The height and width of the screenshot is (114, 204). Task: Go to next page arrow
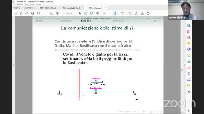coord(57,13)
